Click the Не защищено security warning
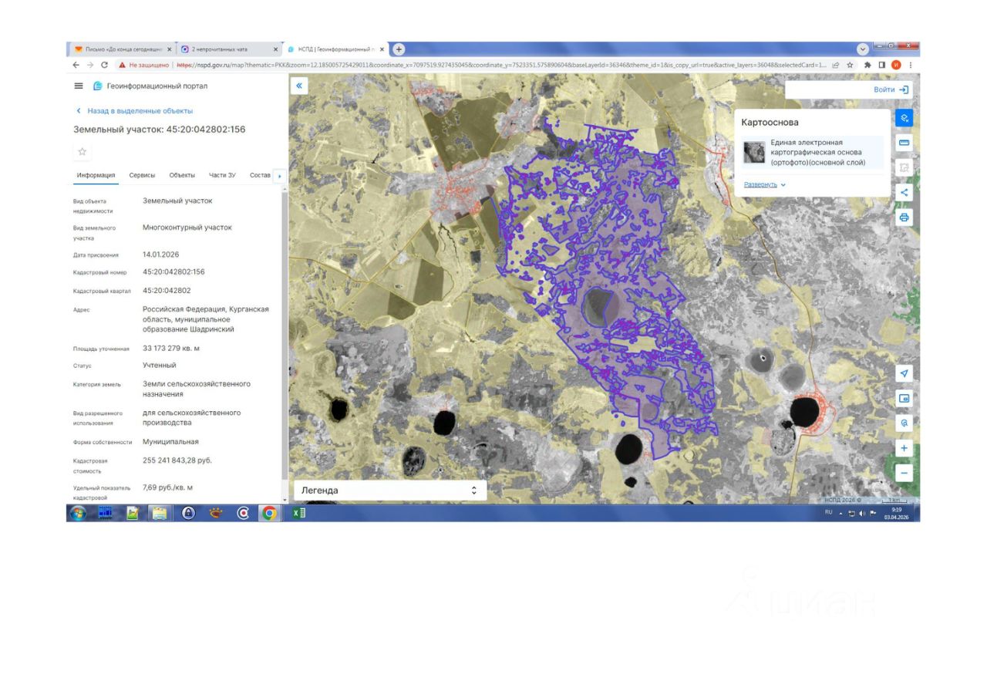This screenshot has height=698, width=987. pos(143,65)
